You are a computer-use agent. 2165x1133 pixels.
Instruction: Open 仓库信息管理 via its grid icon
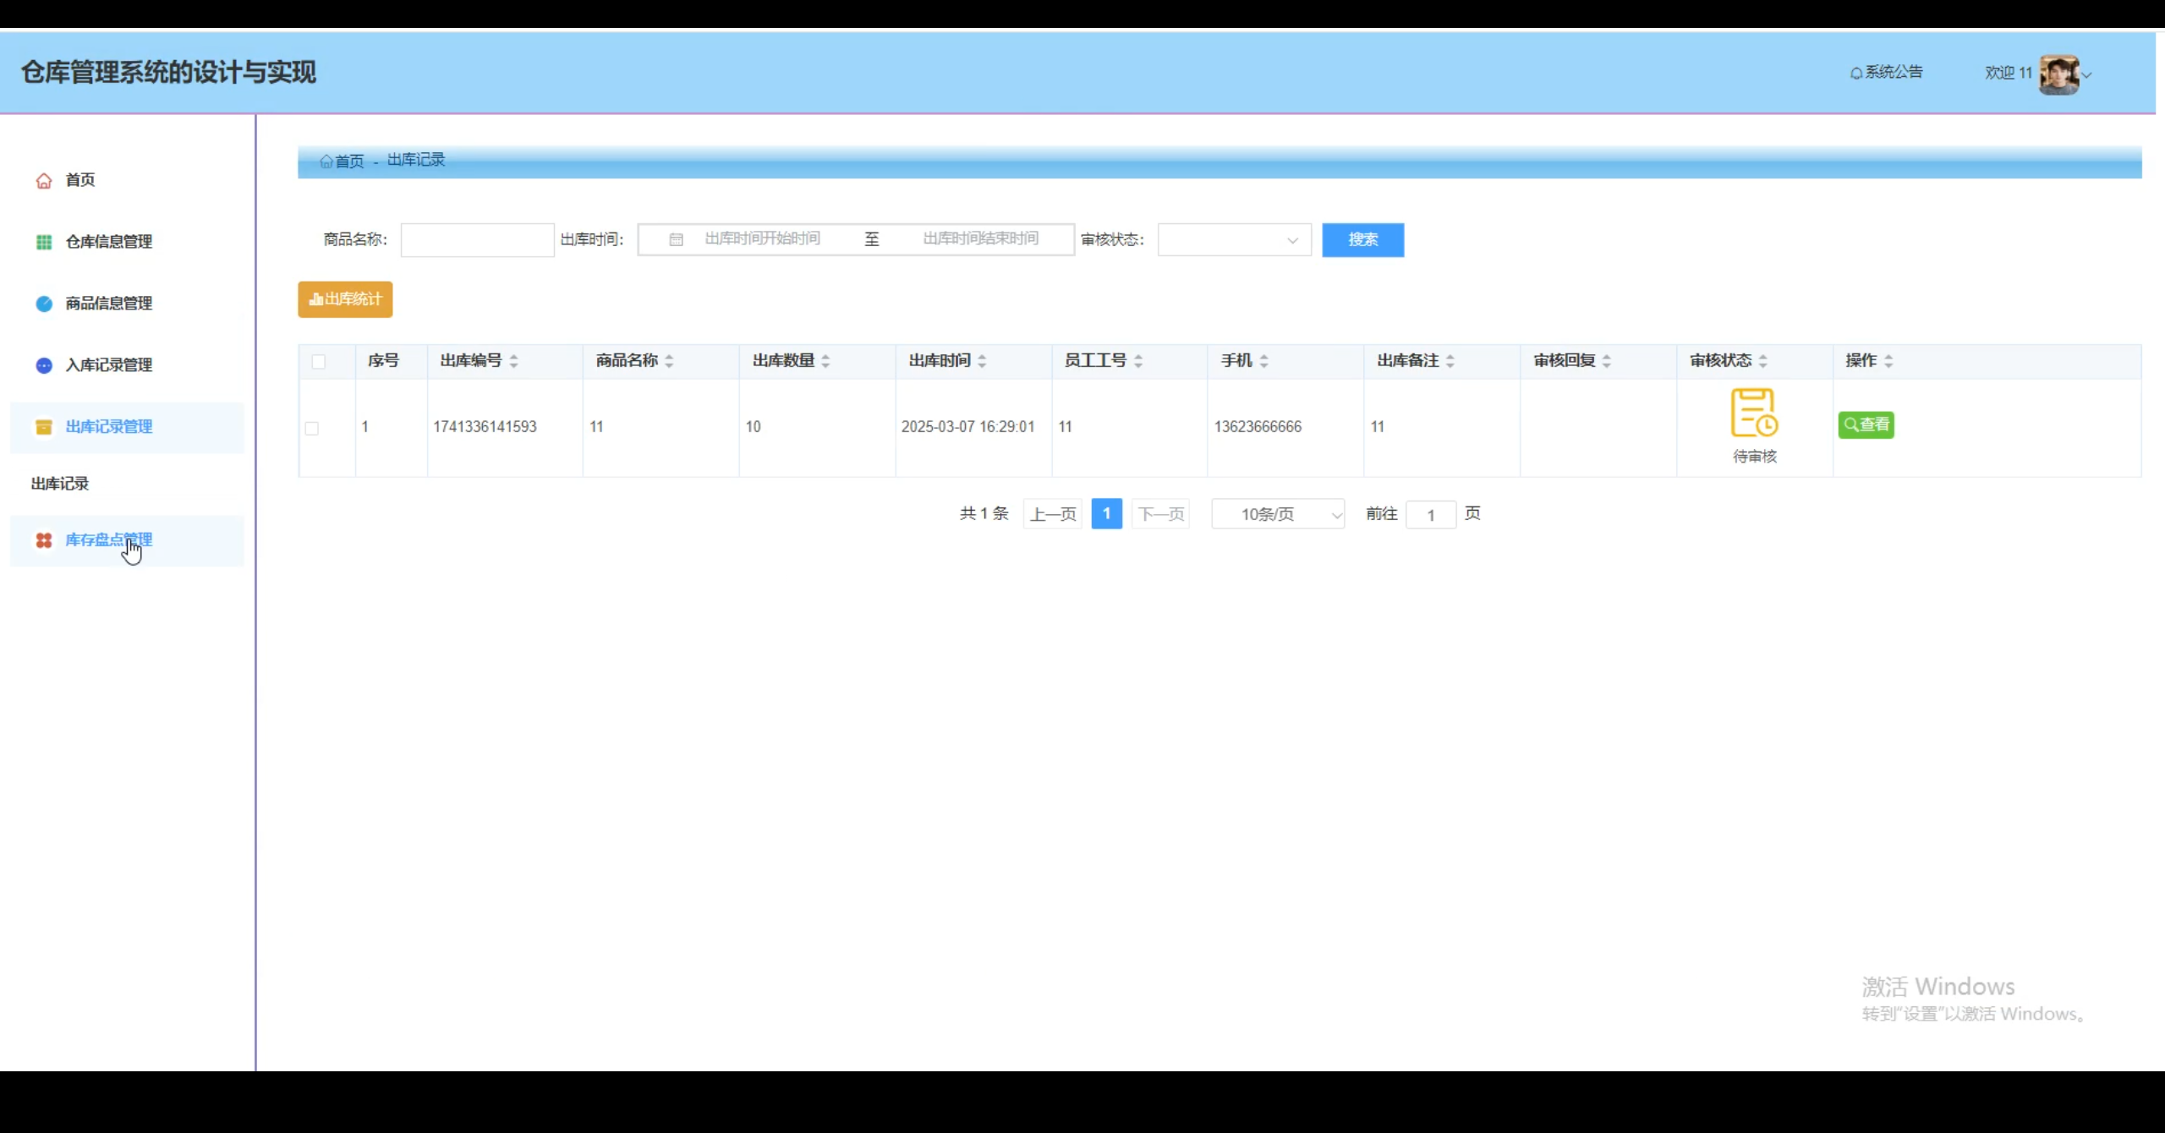(x=44, y=242)
